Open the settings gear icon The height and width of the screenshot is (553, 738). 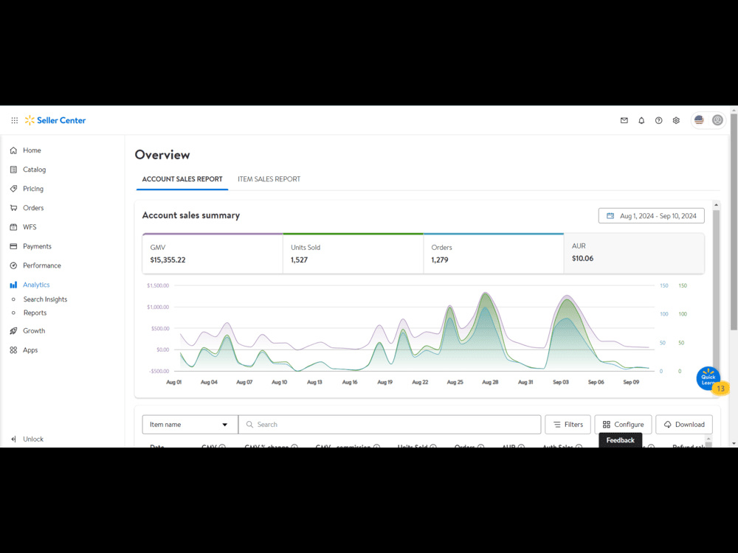coord(676,120)
